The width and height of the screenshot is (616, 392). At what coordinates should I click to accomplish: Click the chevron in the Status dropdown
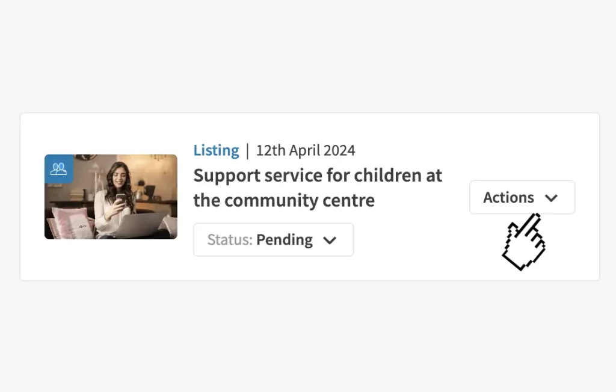coord(330,240)
